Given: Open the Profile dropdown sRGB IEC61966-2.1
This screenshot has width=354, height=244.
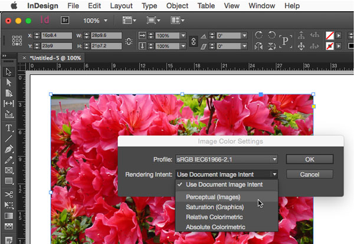Looking at the screenshot, I should pos(227,160).
